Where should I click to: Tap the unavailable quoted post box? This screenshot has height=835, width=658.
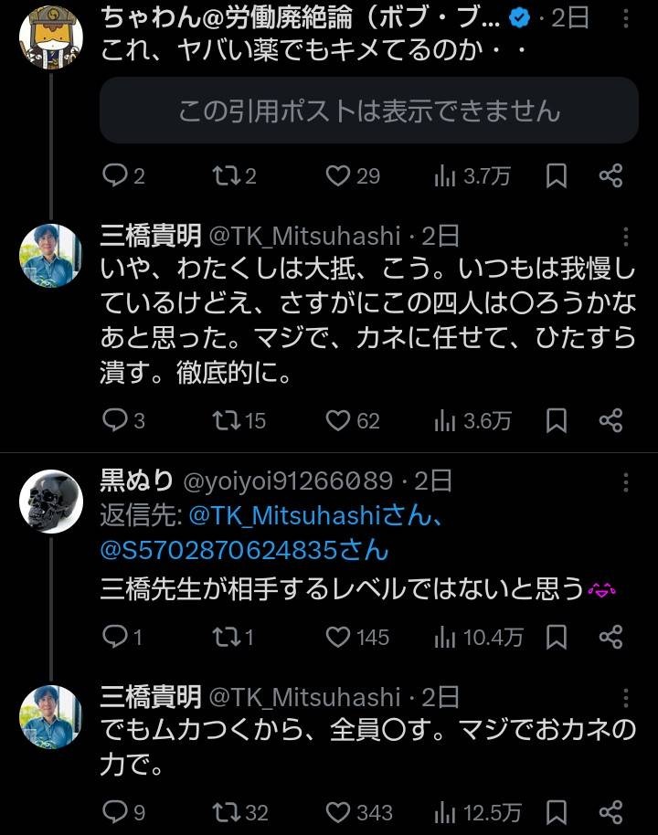tap(368, 111)
